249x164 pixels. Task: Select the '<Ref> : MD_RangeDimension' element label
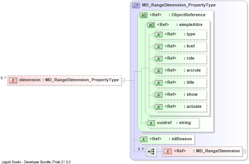click(207, 151)
